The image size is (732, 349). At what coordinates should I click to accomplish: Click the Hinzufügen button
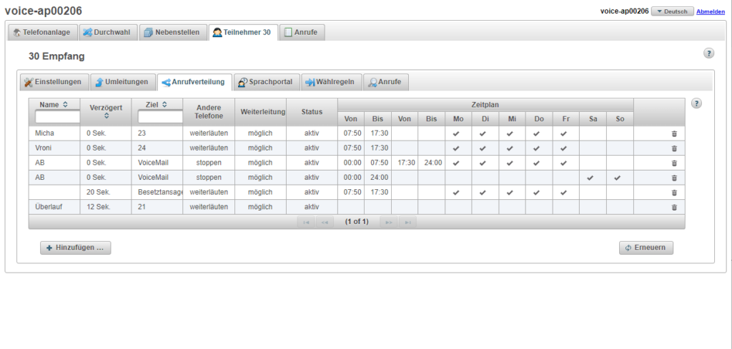coord(75,248)
